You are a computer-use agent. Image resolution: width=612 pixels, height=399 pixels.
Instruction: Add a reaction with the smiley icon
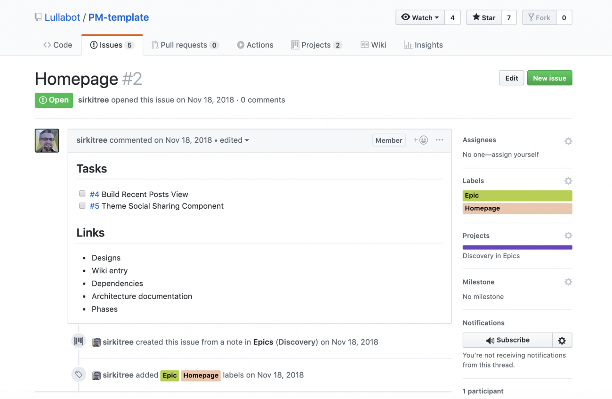(x=421, y=140)
